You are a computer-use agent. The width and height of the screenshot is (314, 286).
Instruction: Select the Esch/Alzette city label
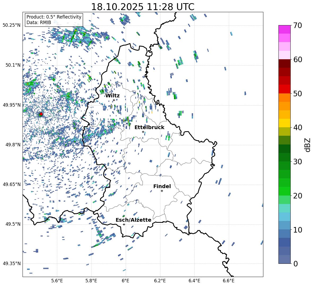click(133, 220)
